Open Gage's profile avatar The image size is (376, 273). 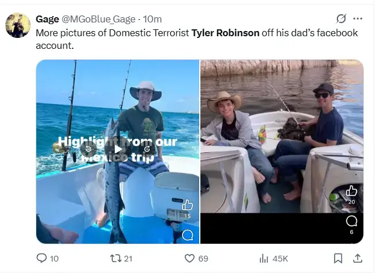click(18, 25)
